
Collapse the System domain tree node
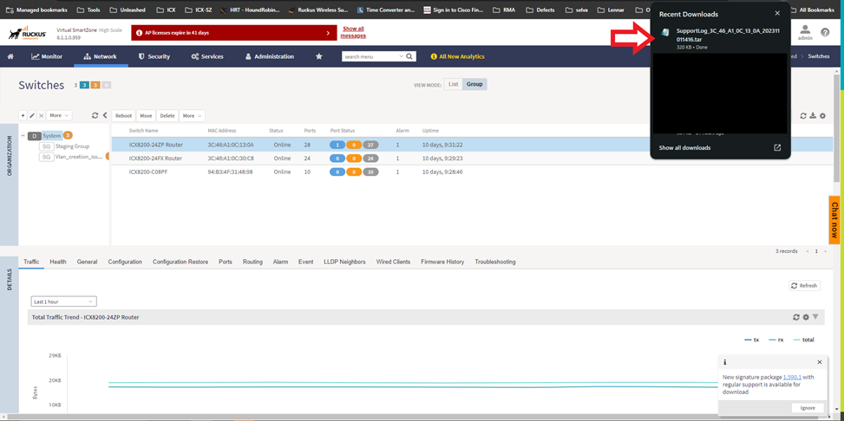coord(23,136)
